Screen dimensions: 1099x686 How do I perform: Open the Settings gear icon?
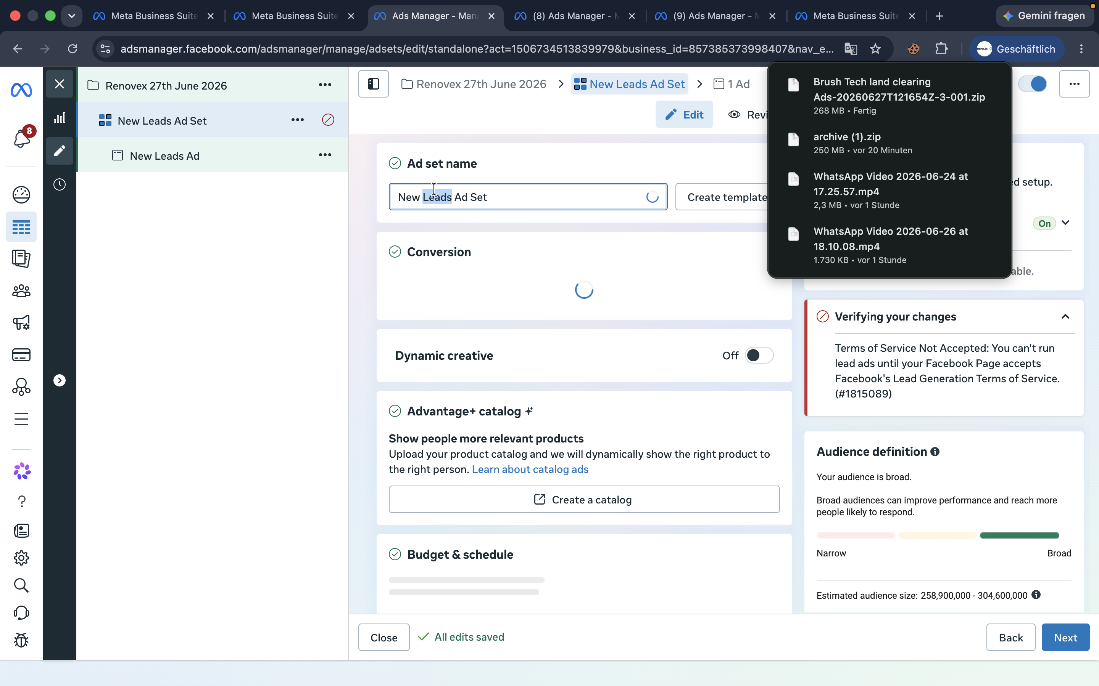tap(21, 558)
